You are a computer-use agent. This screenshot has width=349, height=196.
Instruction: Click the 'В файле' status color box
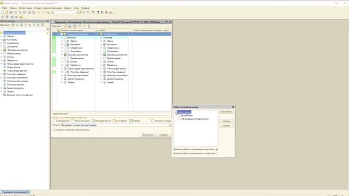(x=131, y=121)
